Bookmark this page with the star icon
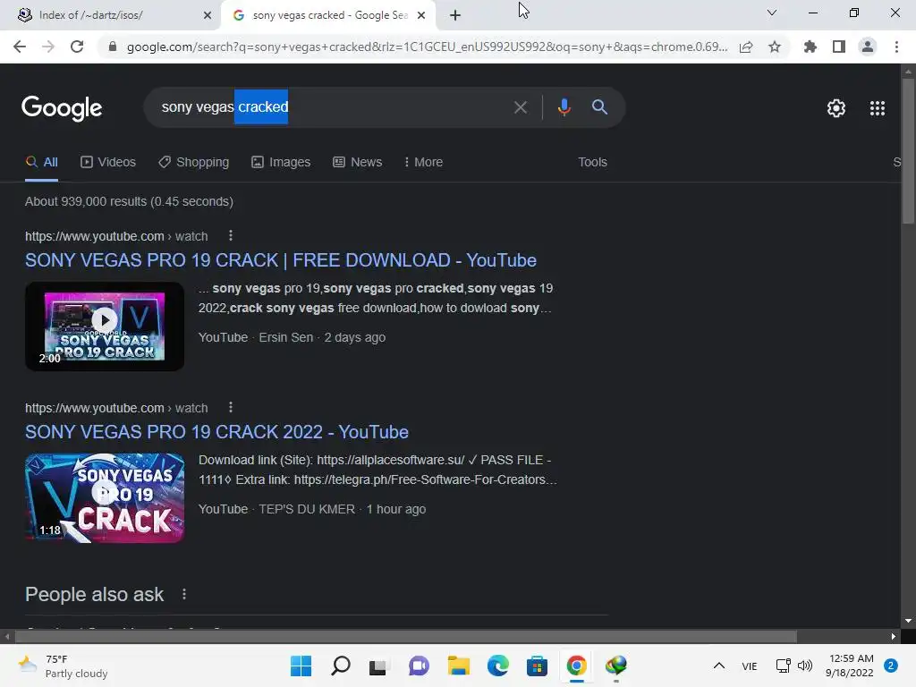The image size is (916, 687). pos(775,47)
